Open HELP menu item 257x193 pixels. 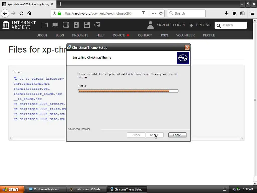(x=100, y=35)
